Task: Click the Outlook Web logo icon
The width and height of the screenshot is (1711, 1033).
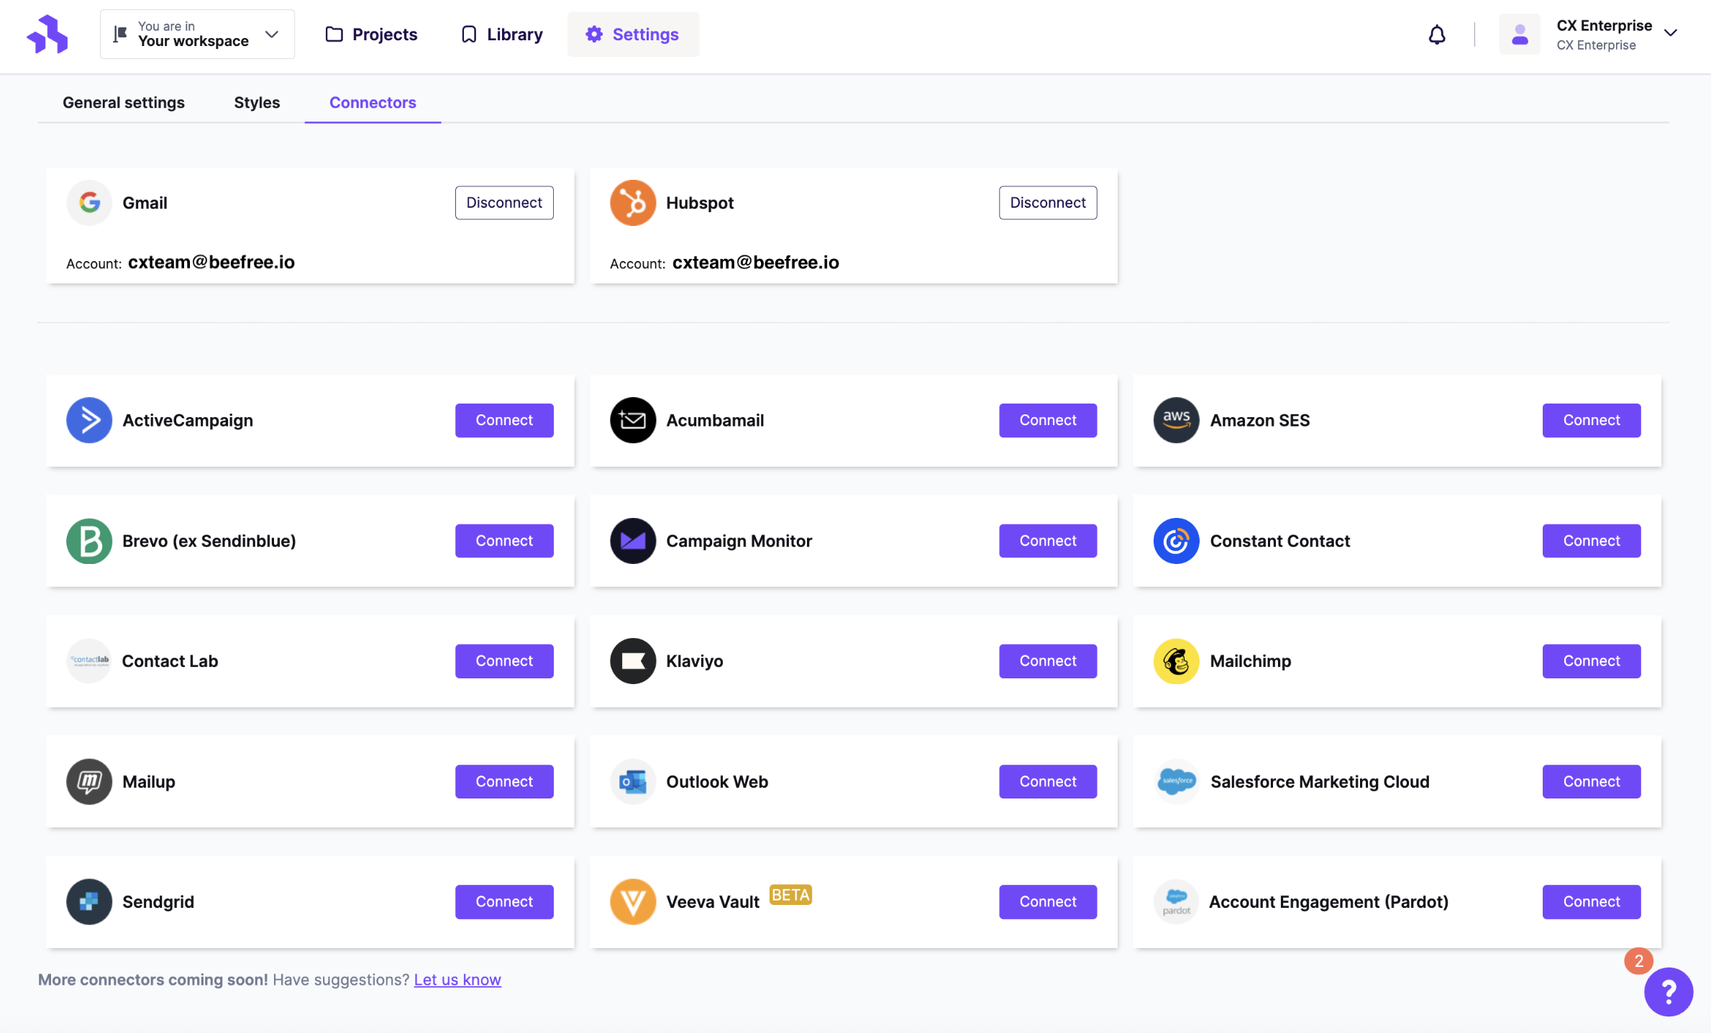Action: pyautogui.click(x=632, y=781)
